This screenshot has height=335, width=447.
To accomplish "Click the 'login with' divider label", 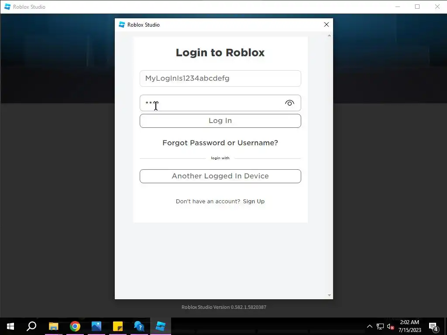I will pos(220,158).
